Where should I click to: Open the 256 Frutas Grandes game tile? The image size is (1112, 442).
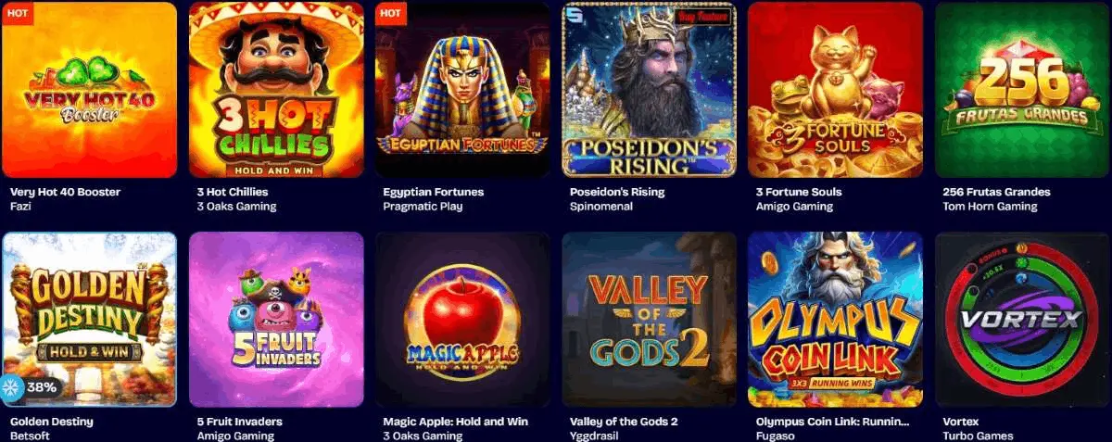1023,90
